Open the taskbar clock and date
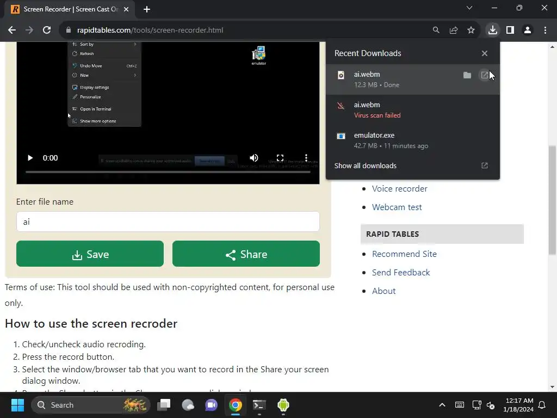The width and height of the screenshot is (557, 418). (x=518, y=405)
